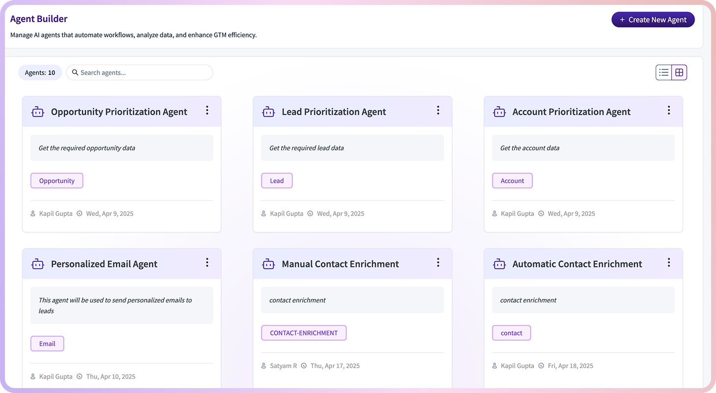The height and width of the screenshot is (393, 716).
Task: Click user icon on Lead Prioritization card
Action: click(x=264, y=213)
